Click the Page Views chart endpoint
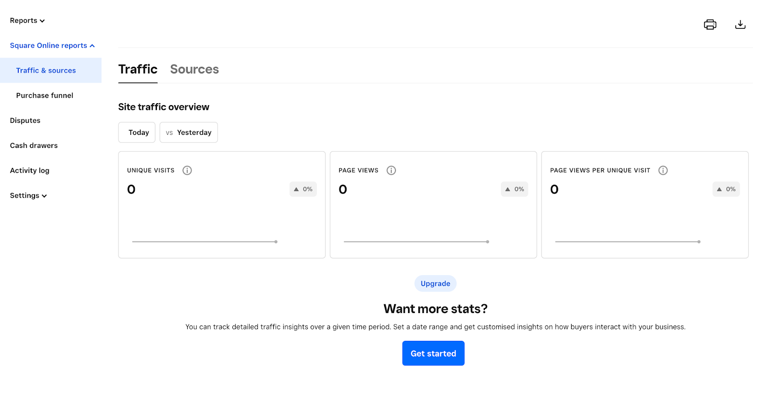768x409 pixels. (488, 242)
